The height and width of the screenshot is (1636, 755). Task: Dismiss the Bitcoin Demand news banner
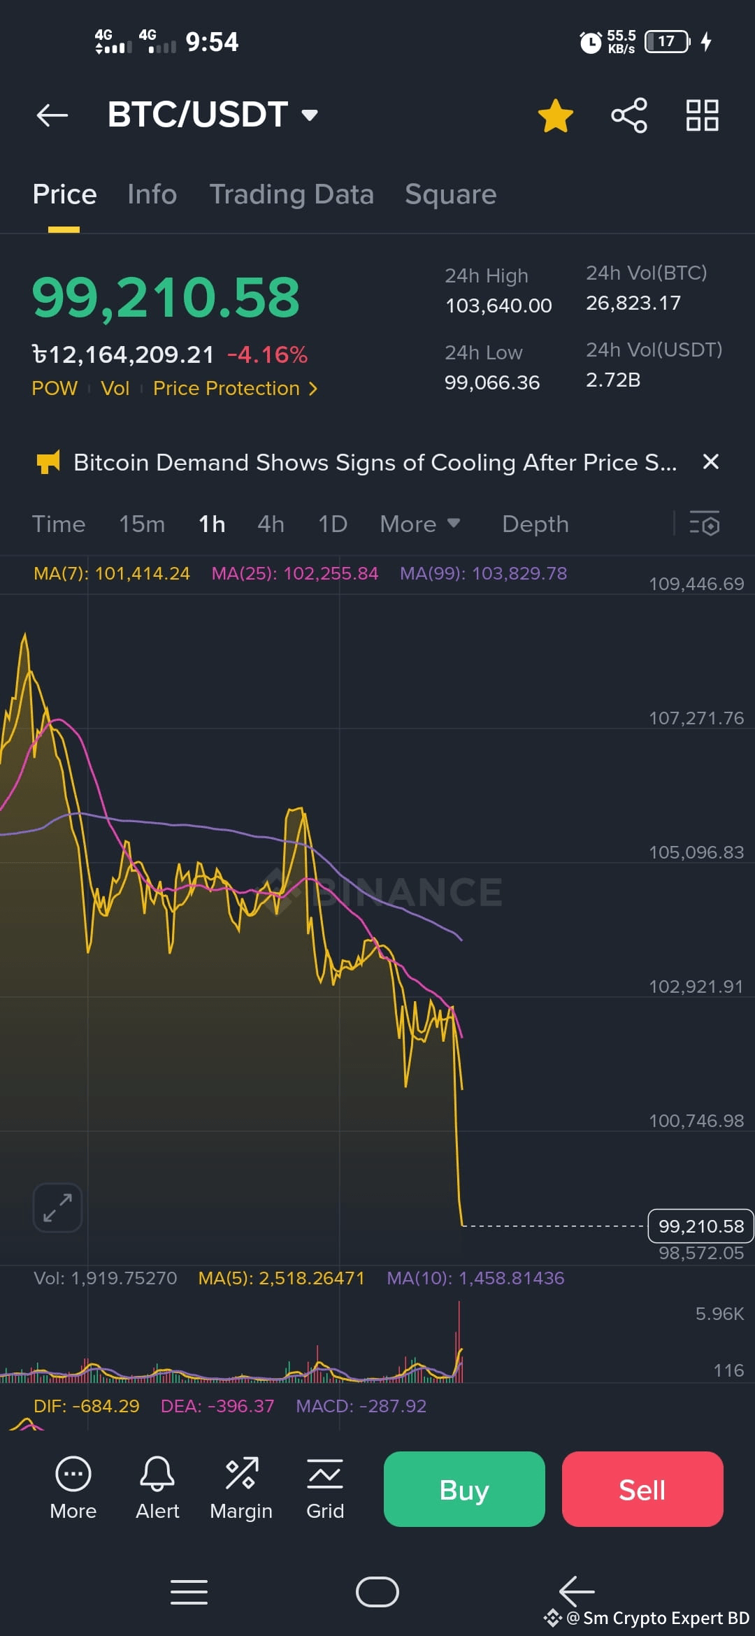pyautogui.click(x=710, y=461)
